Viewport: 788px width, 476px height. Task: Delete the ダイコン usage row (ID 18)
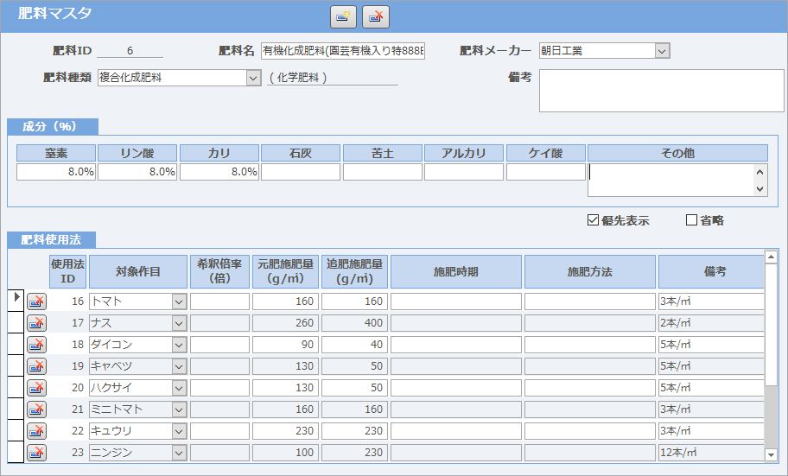tap(36, 345)
